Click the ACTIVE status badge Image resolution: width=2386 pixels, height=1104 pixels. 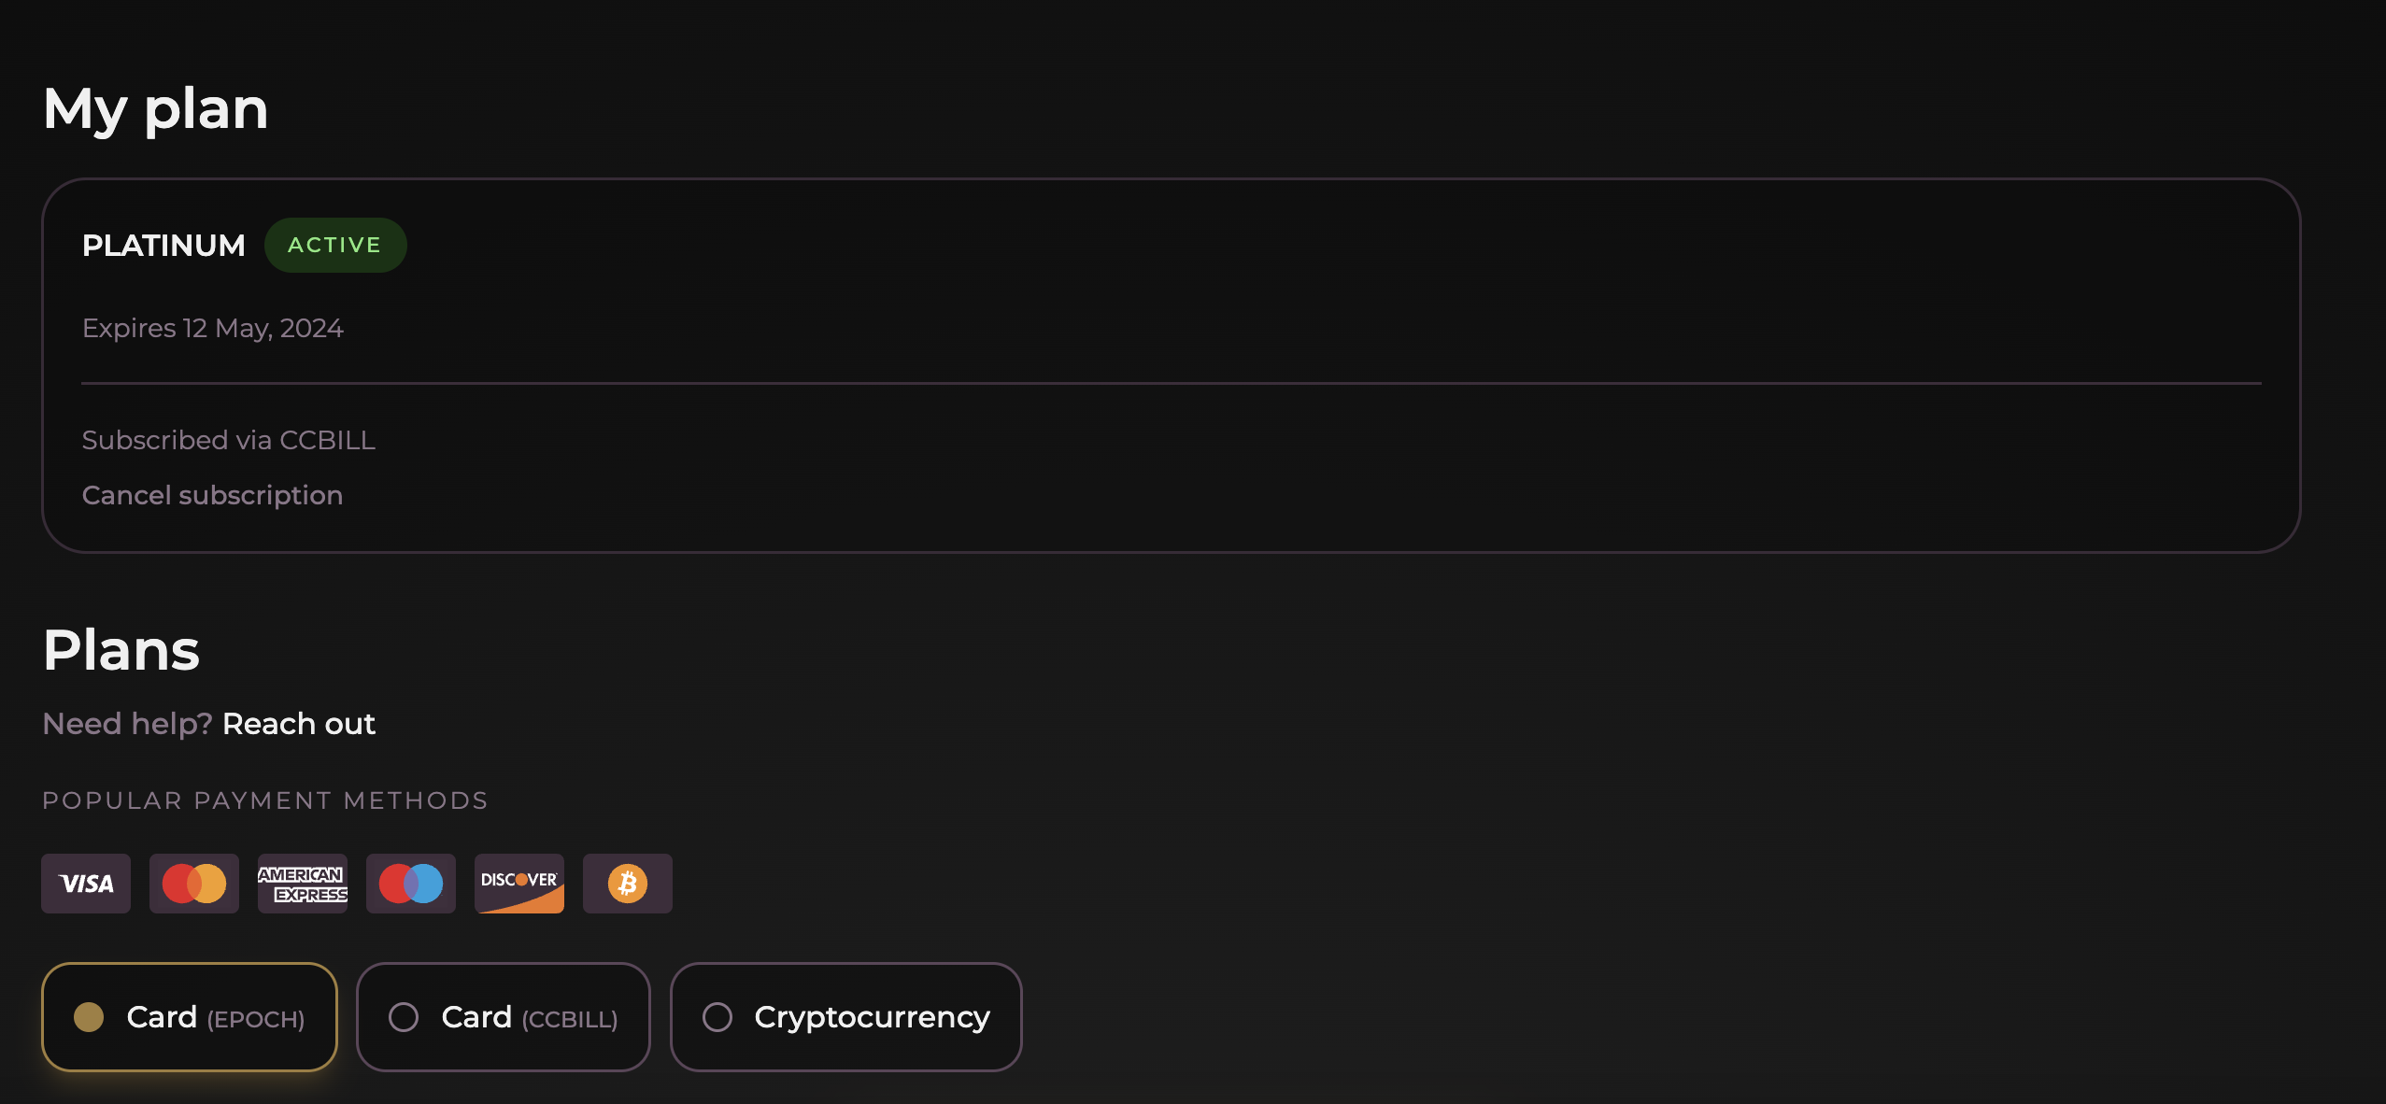point(335,244)
